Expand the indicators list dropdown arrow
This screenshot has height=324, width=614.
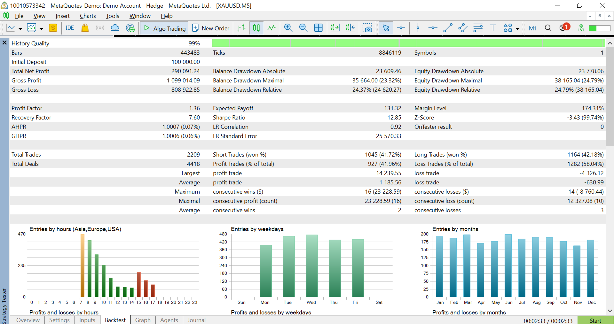[41, 29]
